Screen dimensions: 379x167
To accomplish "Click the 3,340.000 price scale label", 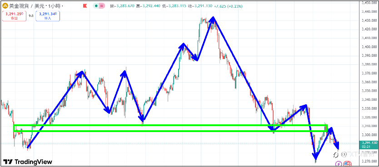I will click(x=369, y=100).
